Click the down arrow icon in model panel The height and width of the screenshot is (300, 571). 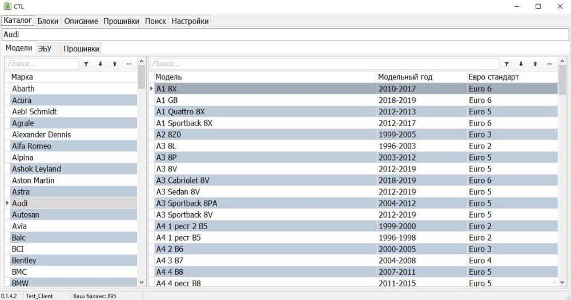click(520, 64)
